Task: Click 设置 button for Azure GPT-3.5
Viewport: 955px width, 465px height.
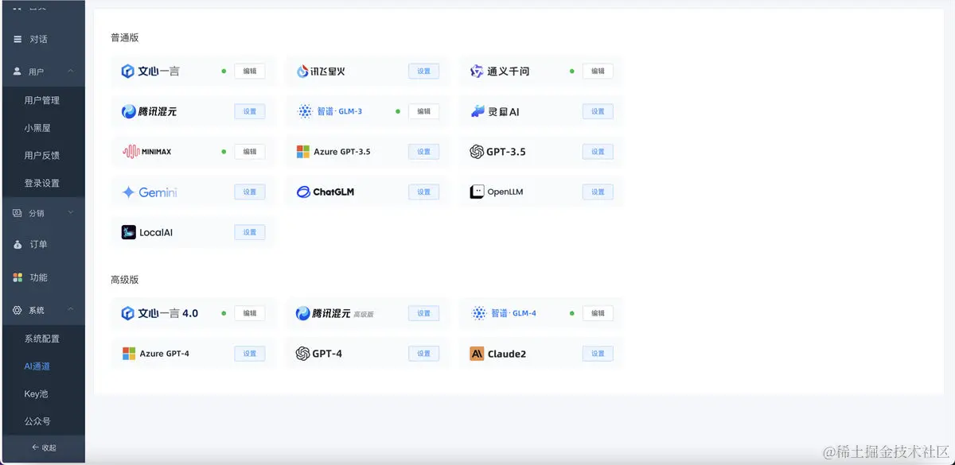Action: click(424, 151)
